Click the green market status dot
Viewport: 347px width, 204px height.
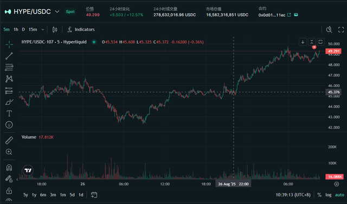coord(94,42)
